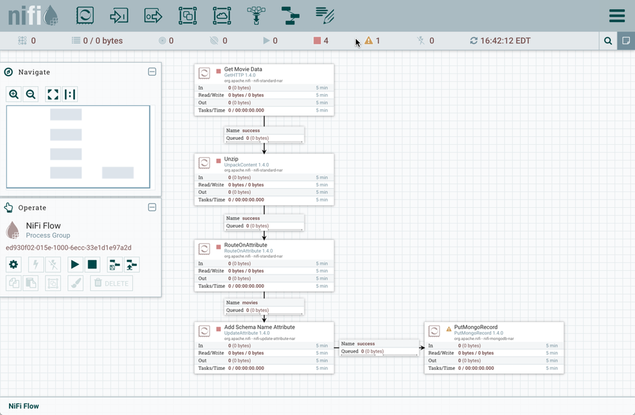The height and width of the screenshot is (415, 635).
Task: Click the Output Port toolbar icon
Action: click(x=153, y=15)
